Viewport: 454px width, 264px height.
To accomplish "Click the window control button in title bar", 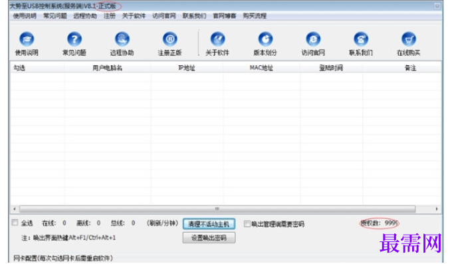I will click(x=437, y=5).
